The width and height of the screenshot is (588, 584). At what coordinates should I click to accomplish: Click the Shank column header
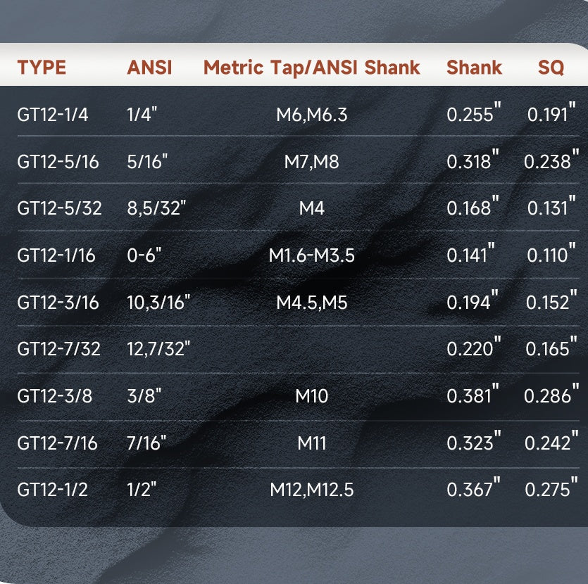tap(474, 68)
